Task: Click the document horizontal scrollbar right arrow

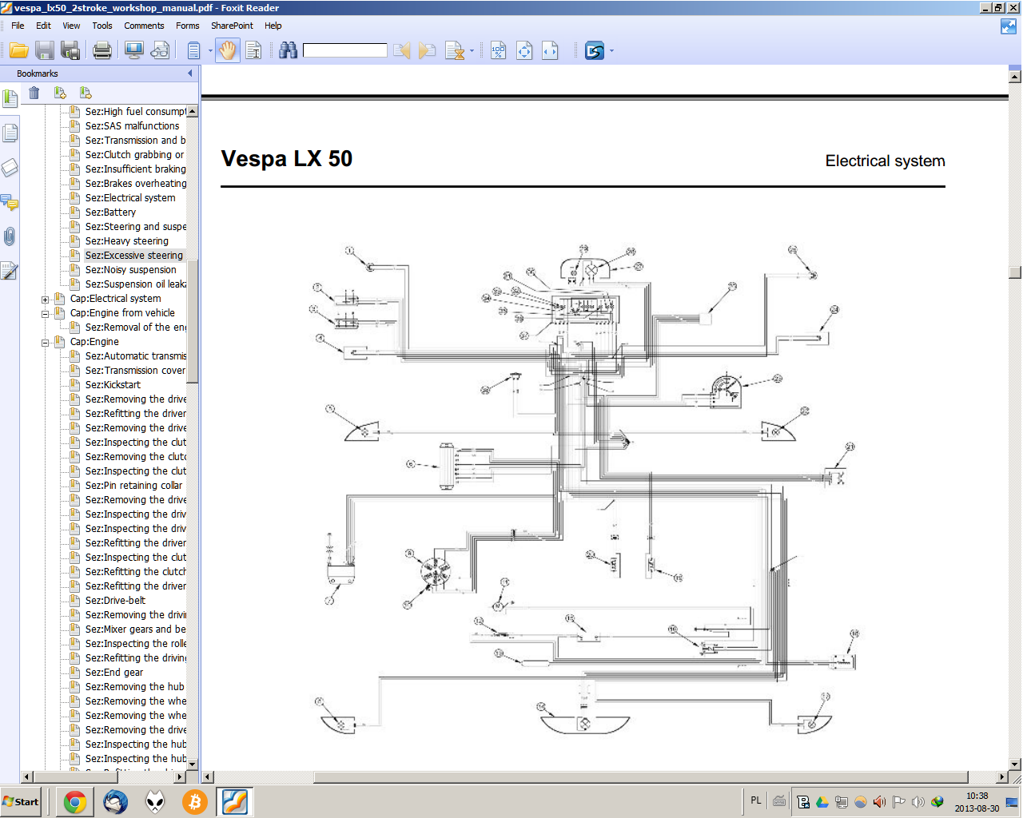Action: click(x=1001, y=777)
